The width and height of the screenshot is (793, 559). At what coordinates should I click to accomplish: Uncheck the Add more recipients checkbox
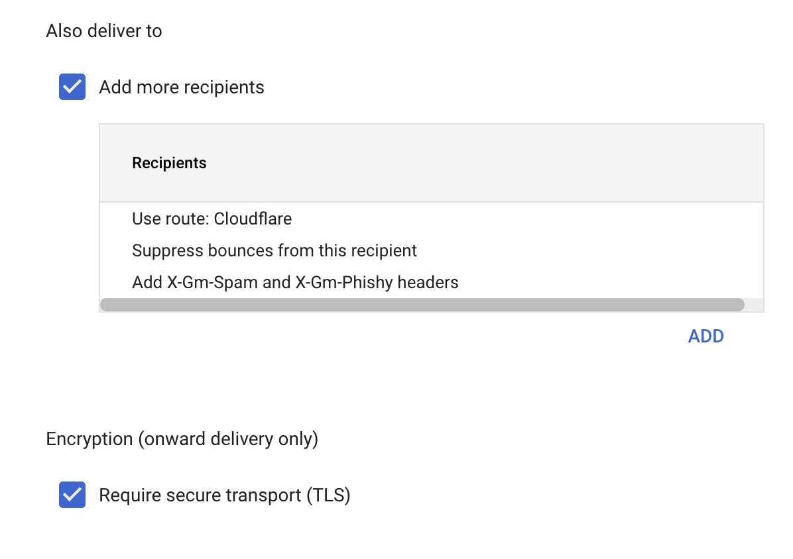coord(72,87)
